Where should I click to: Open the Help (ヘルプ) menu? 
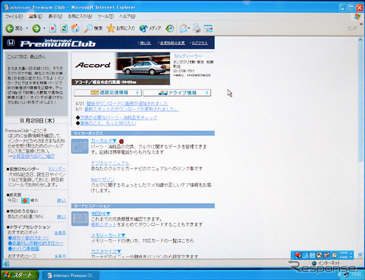point(127,16)
